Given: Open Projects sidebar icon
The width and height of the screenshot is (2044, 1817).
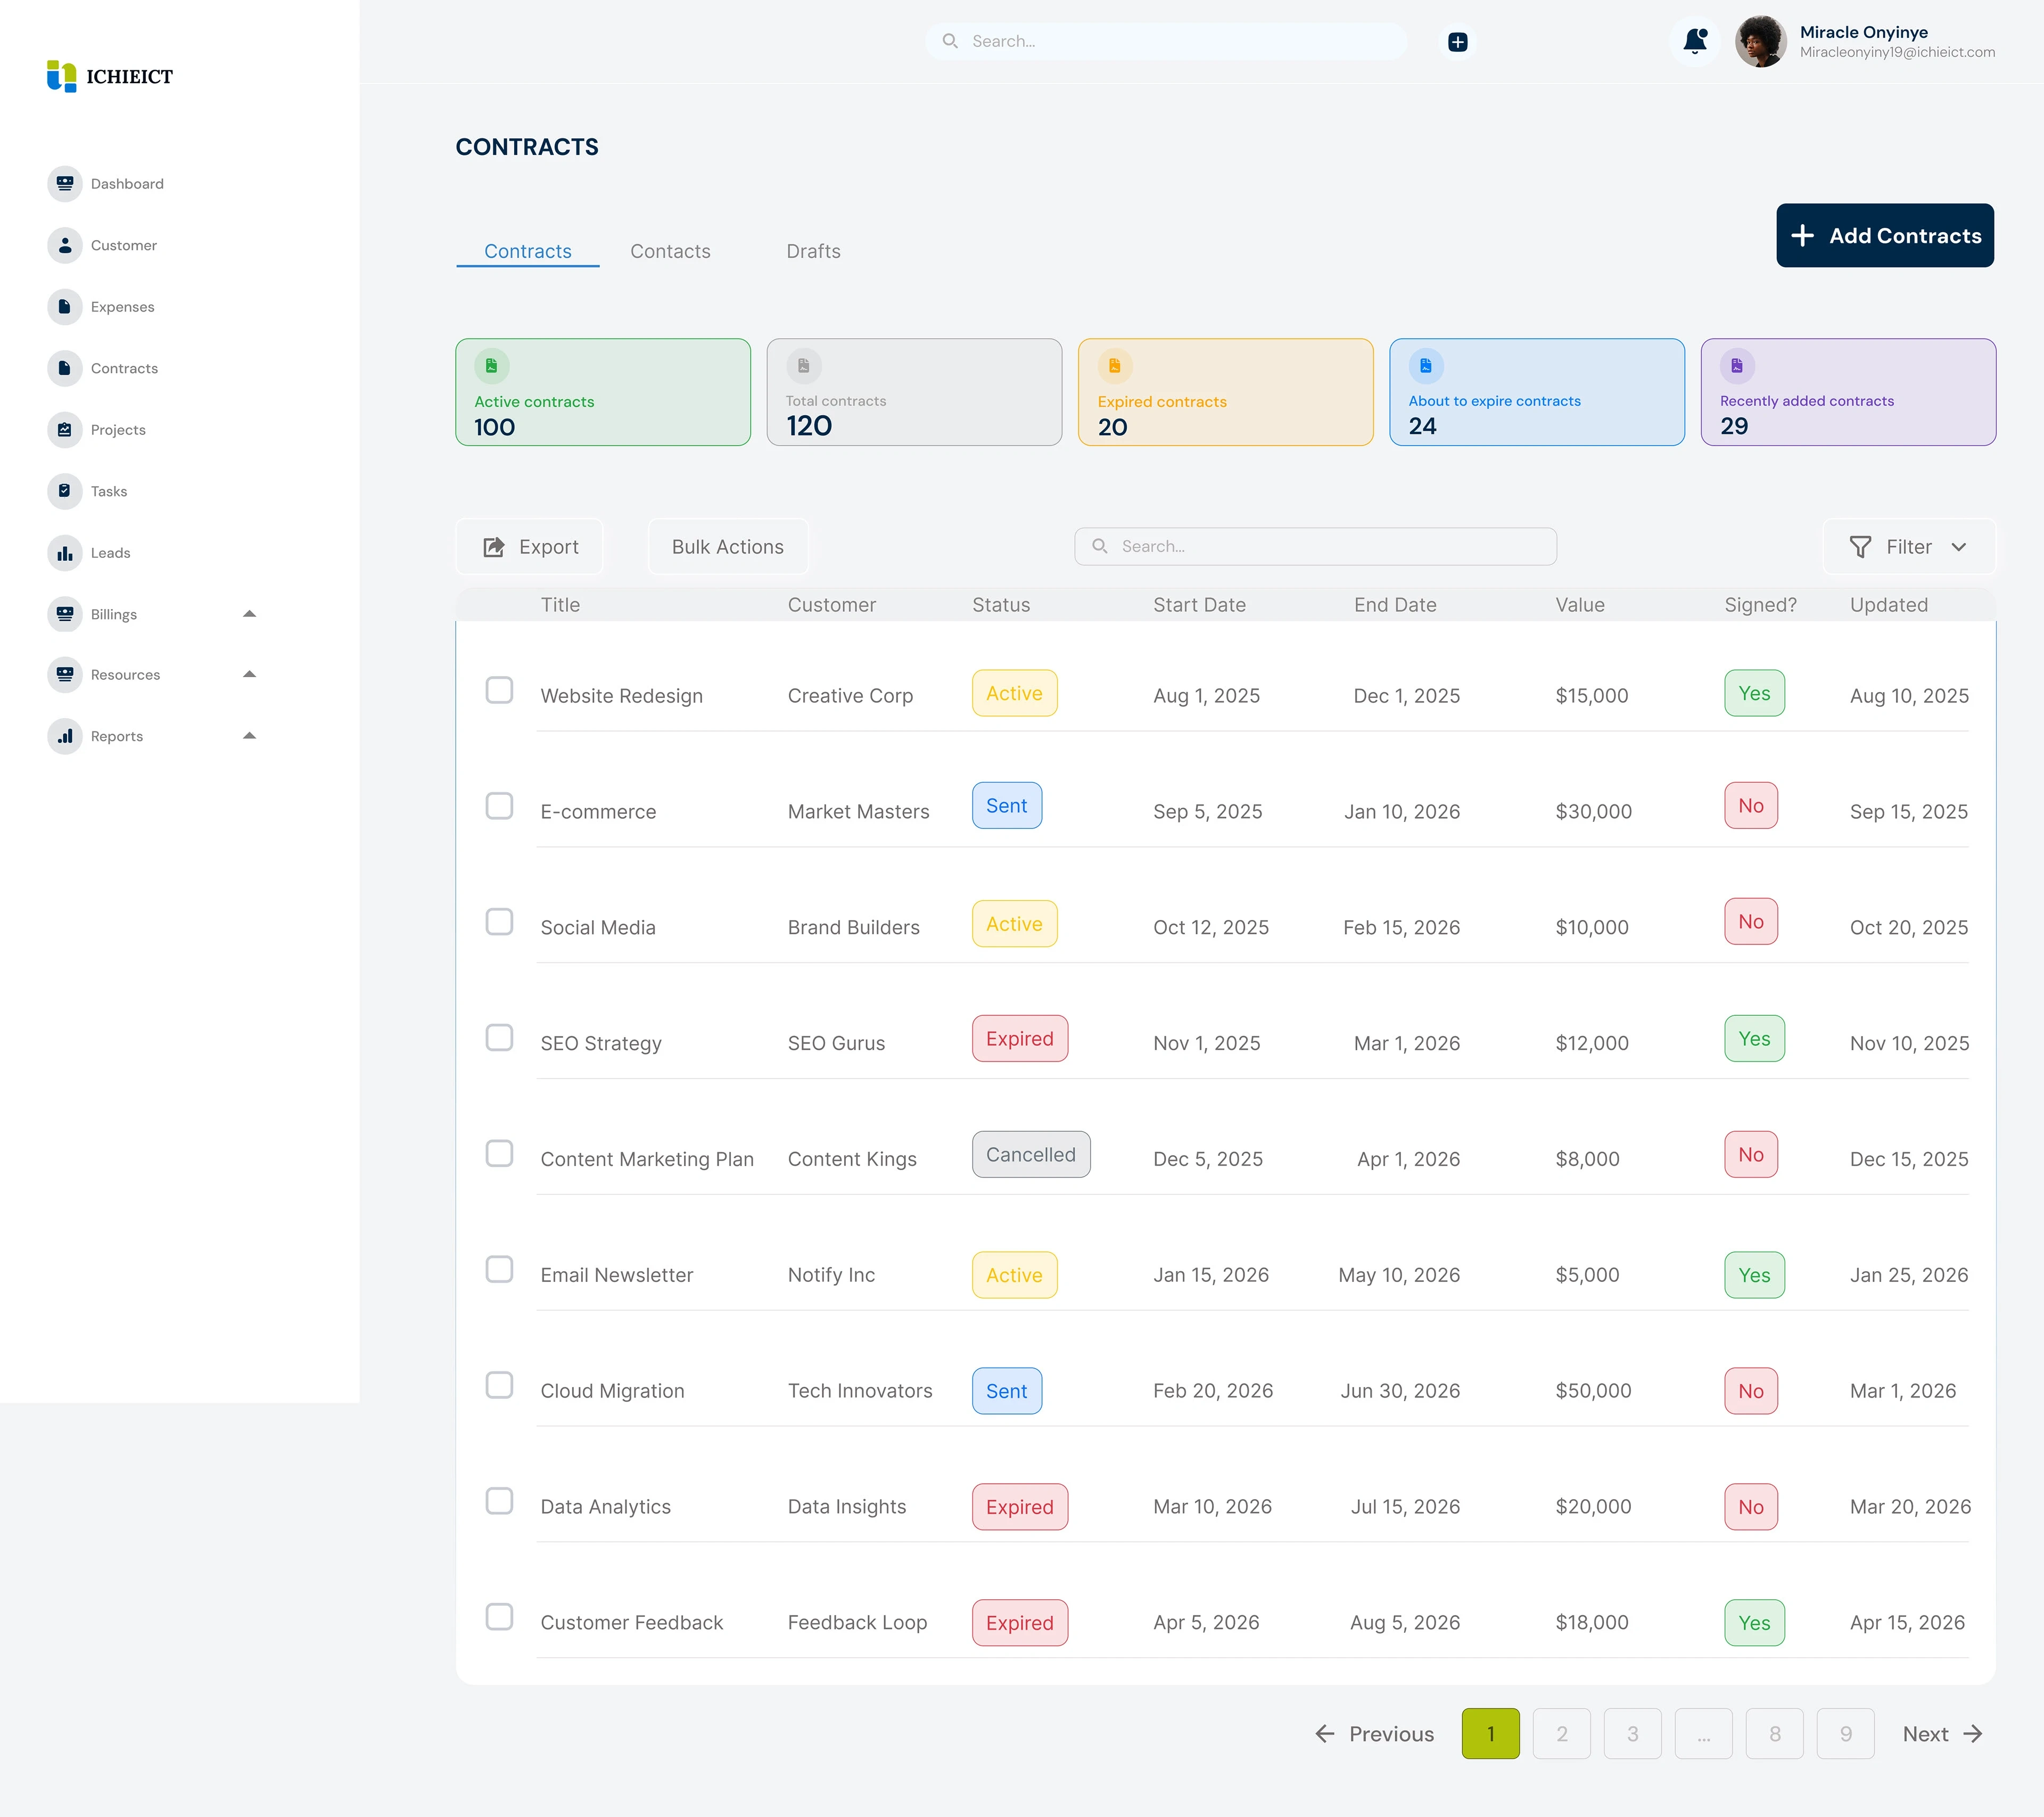Looking at the screenshot, I should coord(65,430).
